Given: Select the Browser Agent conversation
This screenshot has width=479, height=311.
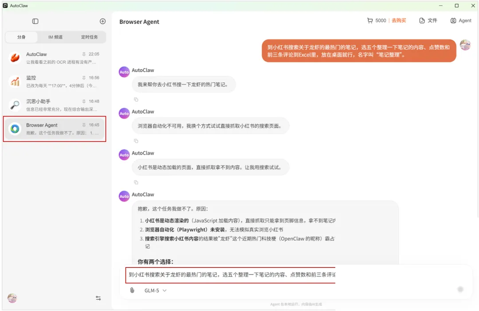Looking at the screenshot, I should coord(55,129).
